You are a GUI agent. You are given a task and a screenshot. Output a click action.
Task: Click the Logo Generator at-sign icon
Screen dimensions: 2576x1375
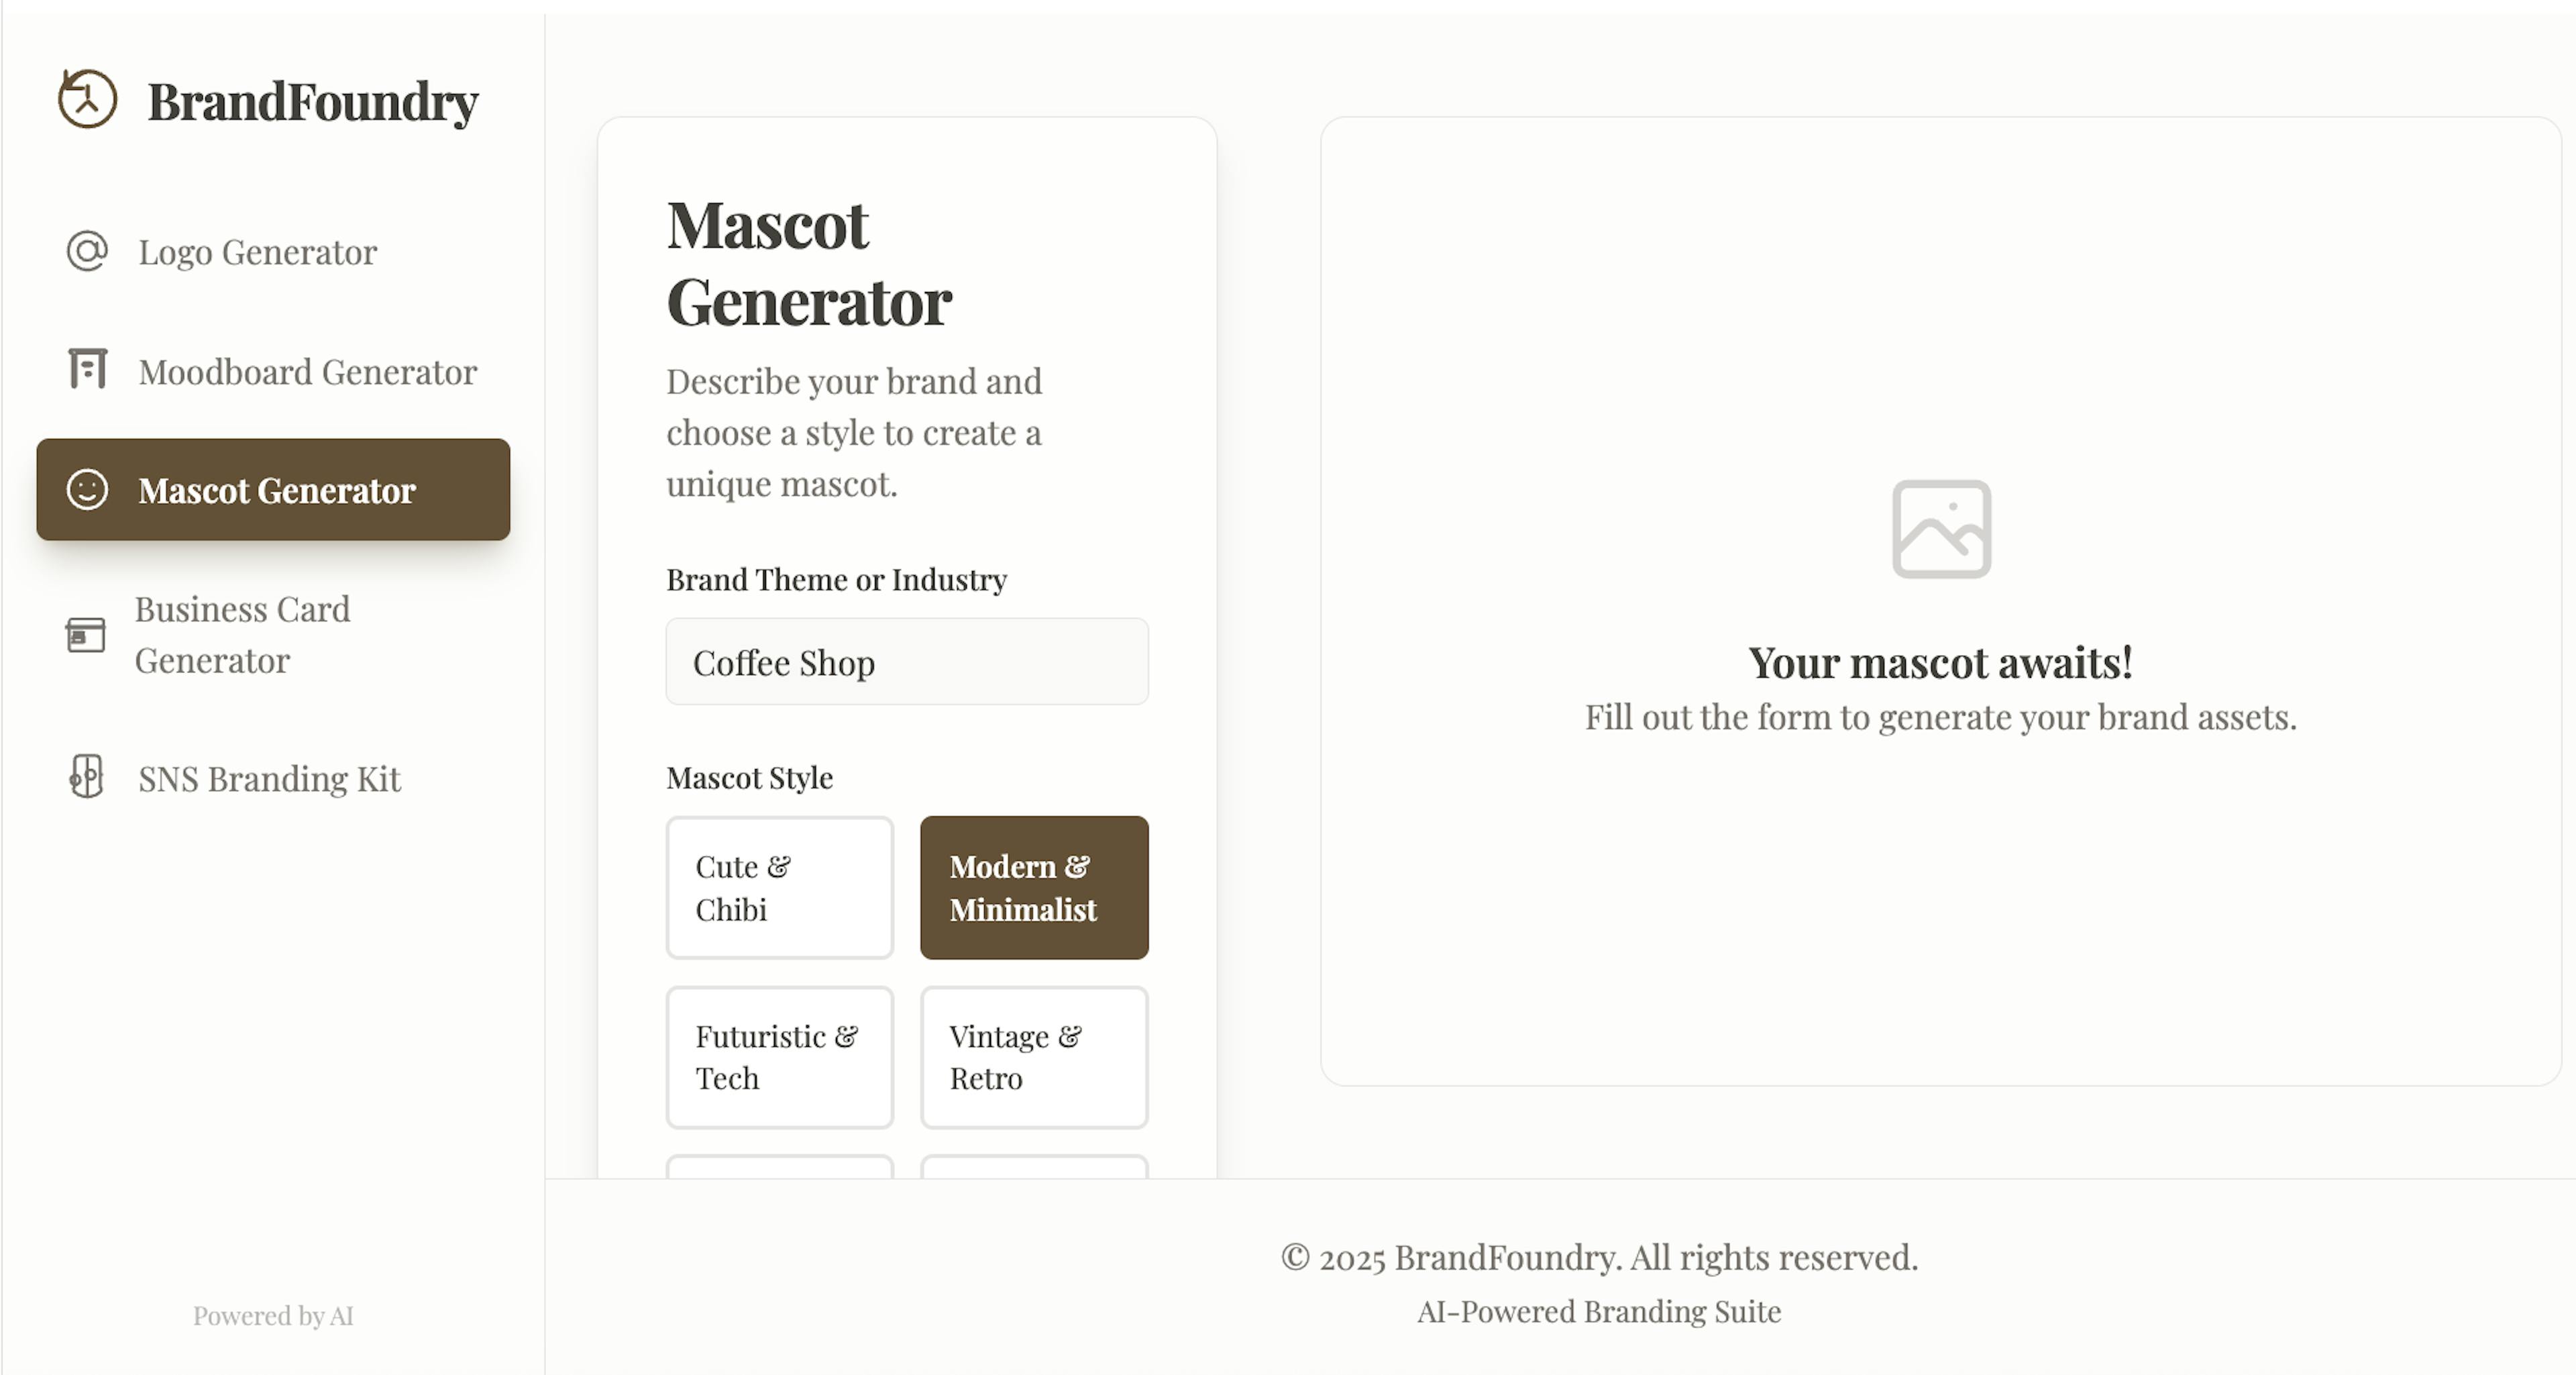tap(87, 251)
